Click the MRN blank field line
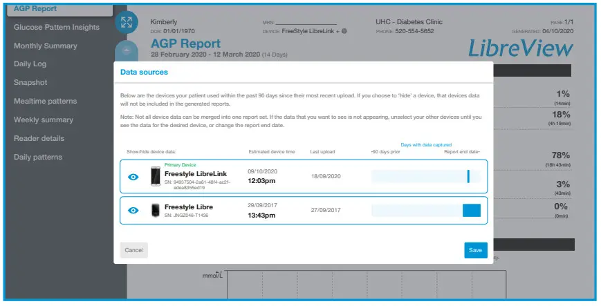601x306 pixels. [x=306, y=23]
